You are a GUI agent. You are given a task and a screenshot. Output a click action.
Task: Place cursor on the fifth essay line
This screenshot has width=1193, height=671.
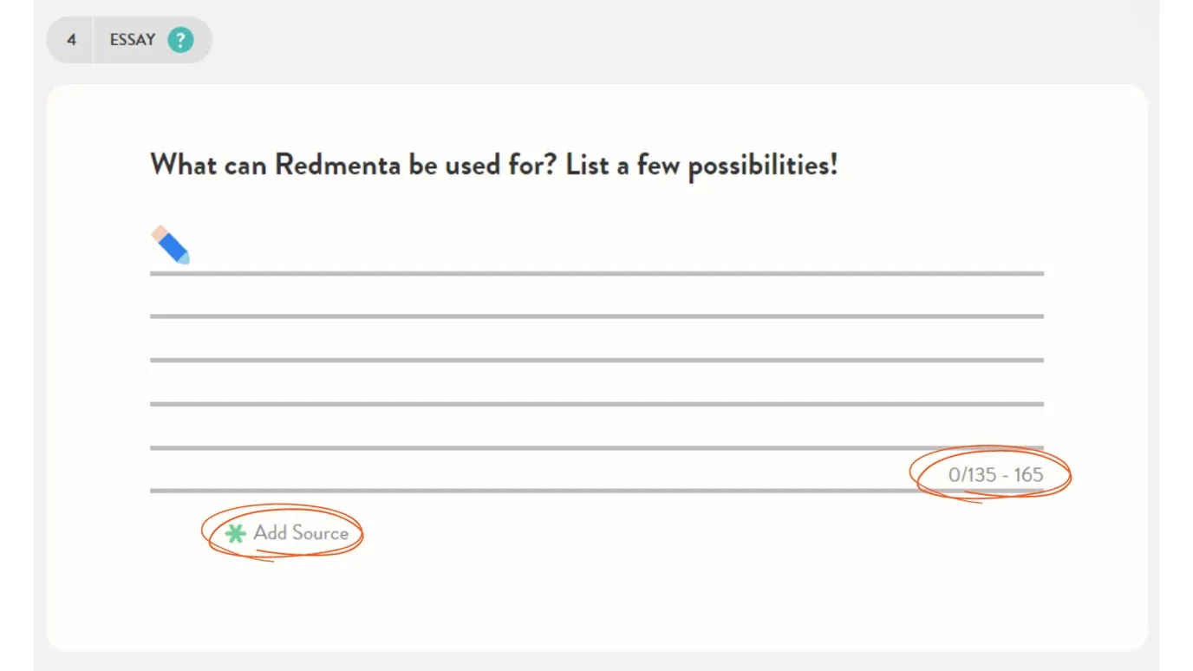[x=596, y=427]
